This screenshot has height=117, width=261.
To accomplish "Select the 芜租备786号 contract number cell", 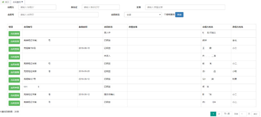I will [50, 49].
